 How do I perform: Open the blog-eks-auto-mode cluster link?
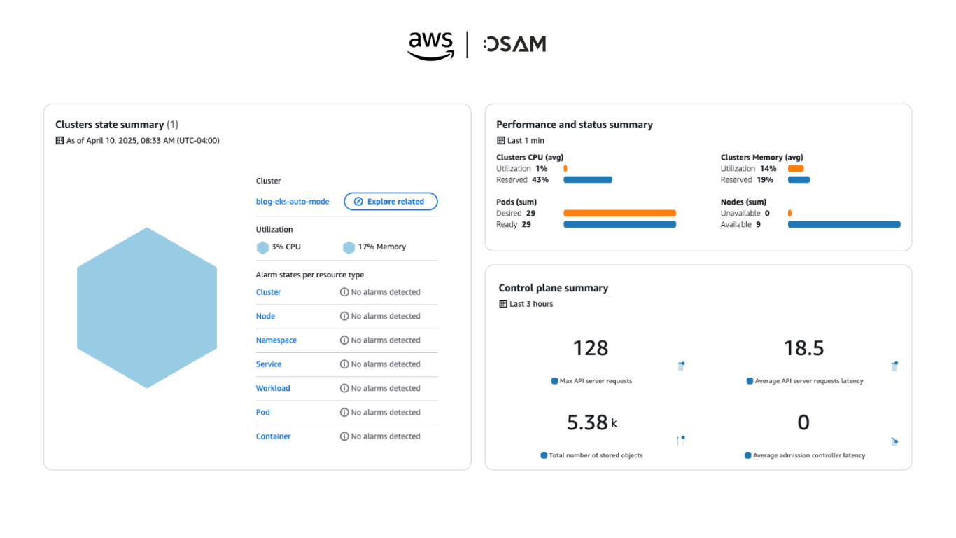(x=293, y=201)
